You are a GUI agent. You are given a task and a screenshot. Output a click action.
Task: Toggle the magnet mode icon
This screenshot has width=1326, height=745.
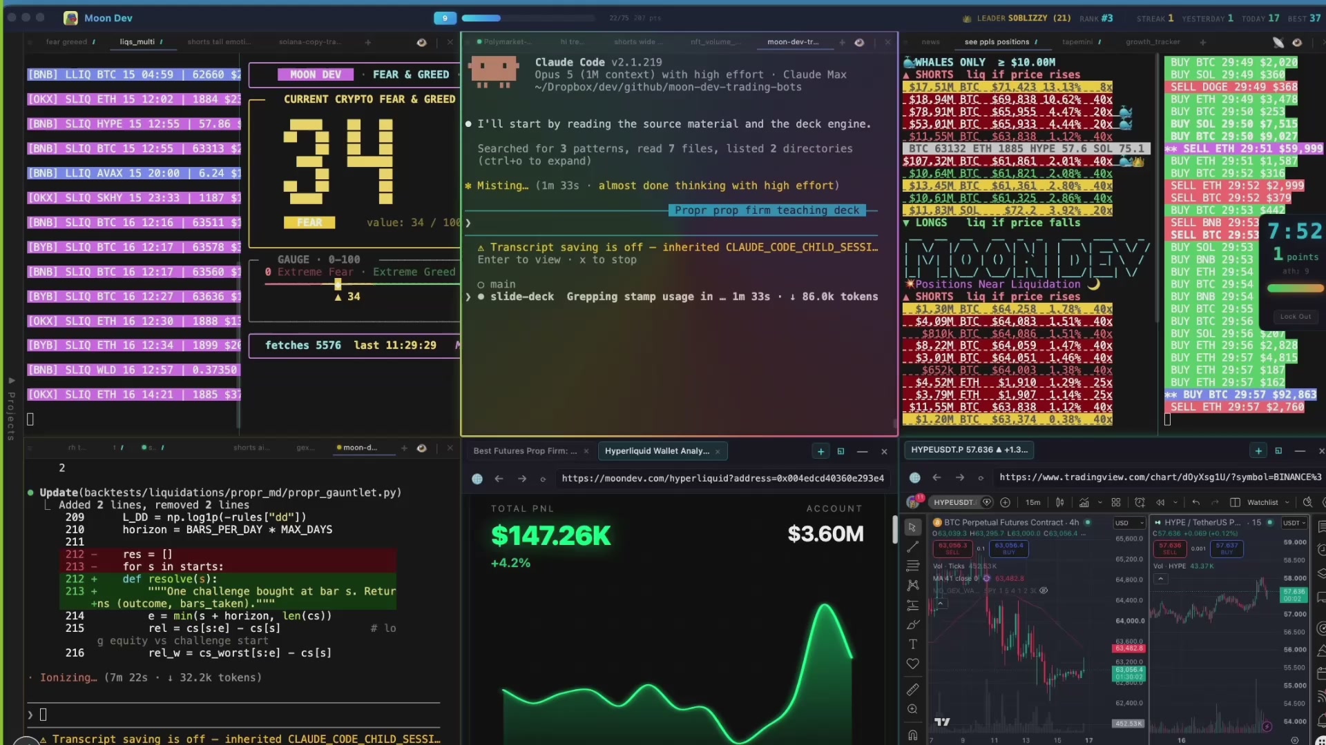[x=912, y=735]
